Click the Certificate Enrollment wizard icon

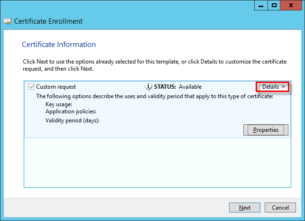click(x=7, y=21)
